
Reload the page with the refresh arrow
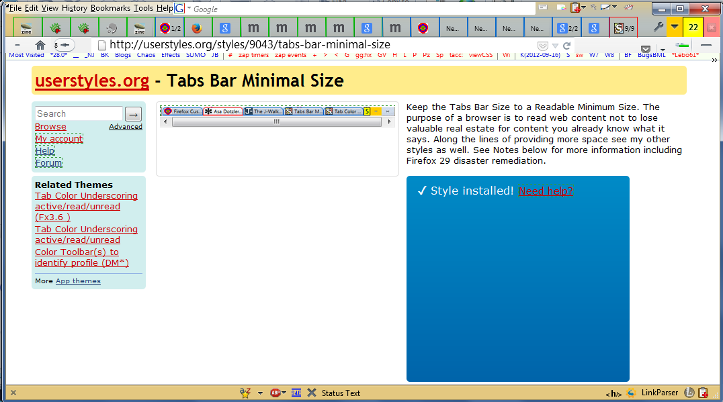tap(566, 46)
